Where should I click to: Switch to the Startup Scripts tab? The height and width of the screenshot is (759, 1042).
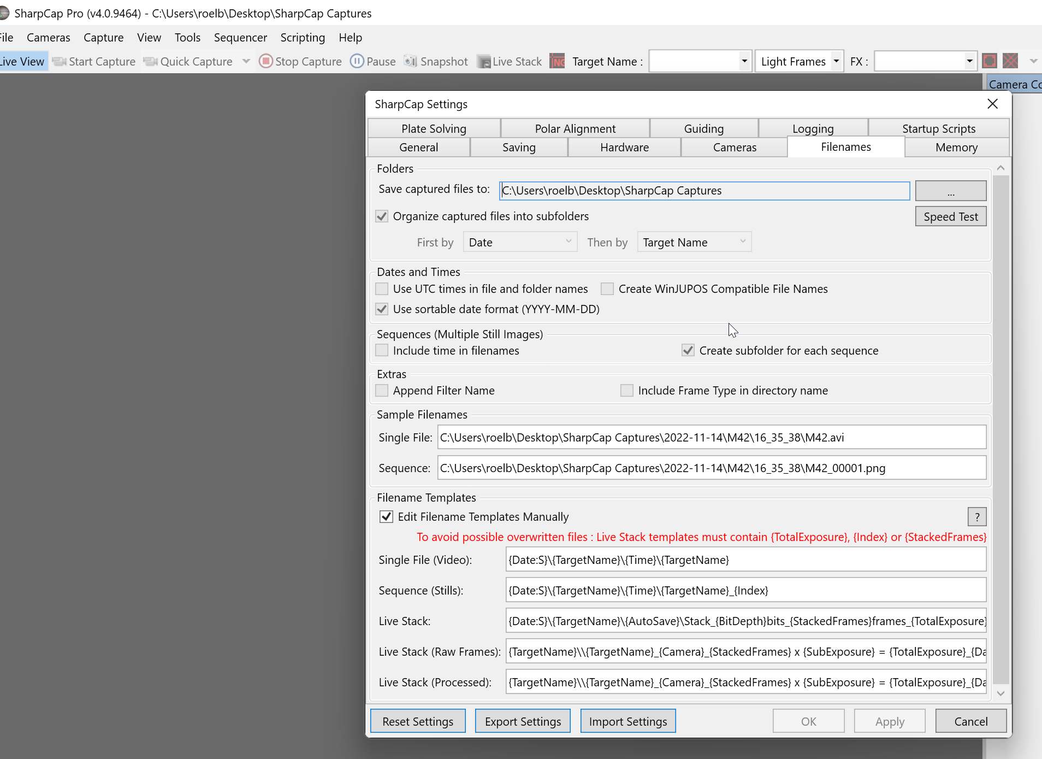pyautogui.click(x=939, y=128)
